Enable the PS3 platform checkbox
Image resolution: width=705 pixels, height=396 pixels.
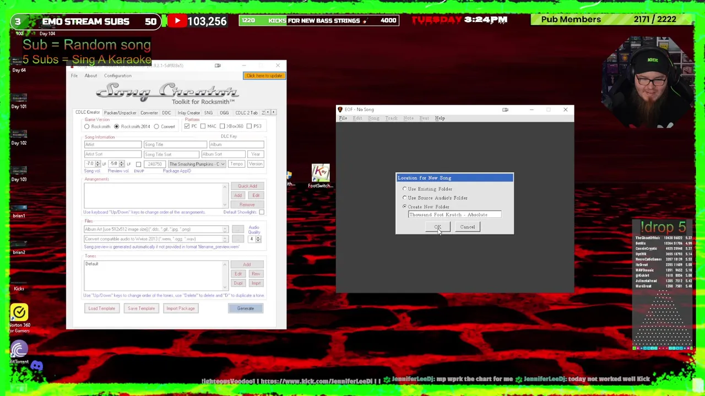[x=249, y=127]
